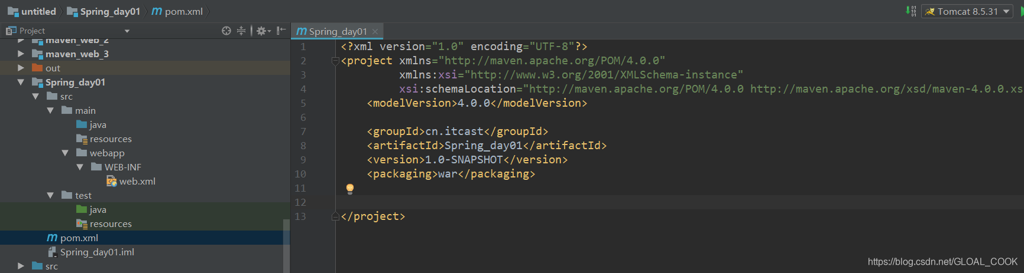Click the orange out folder icon

coord(37,68)
